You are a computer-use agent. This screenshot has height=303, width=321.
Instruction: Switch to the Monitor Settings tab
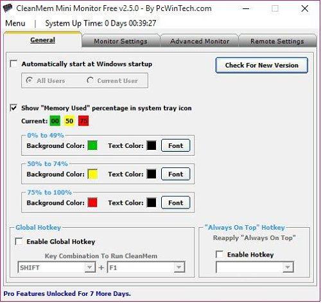pos(121,41)
